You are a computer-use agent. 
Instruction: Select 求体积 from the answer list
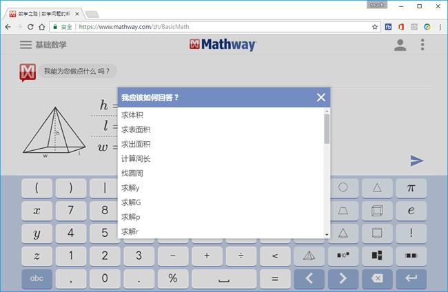pyautogui.click(x=222, y=115)
